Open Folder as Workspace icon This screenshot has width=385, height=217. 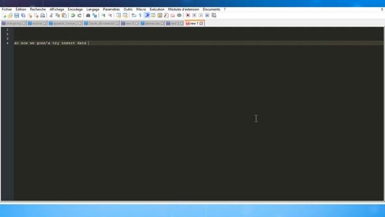click(x=173, y=16)
